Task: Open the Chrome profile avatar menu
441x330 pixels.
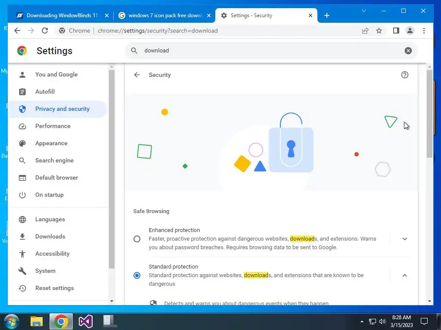Action: pos(410,31)
